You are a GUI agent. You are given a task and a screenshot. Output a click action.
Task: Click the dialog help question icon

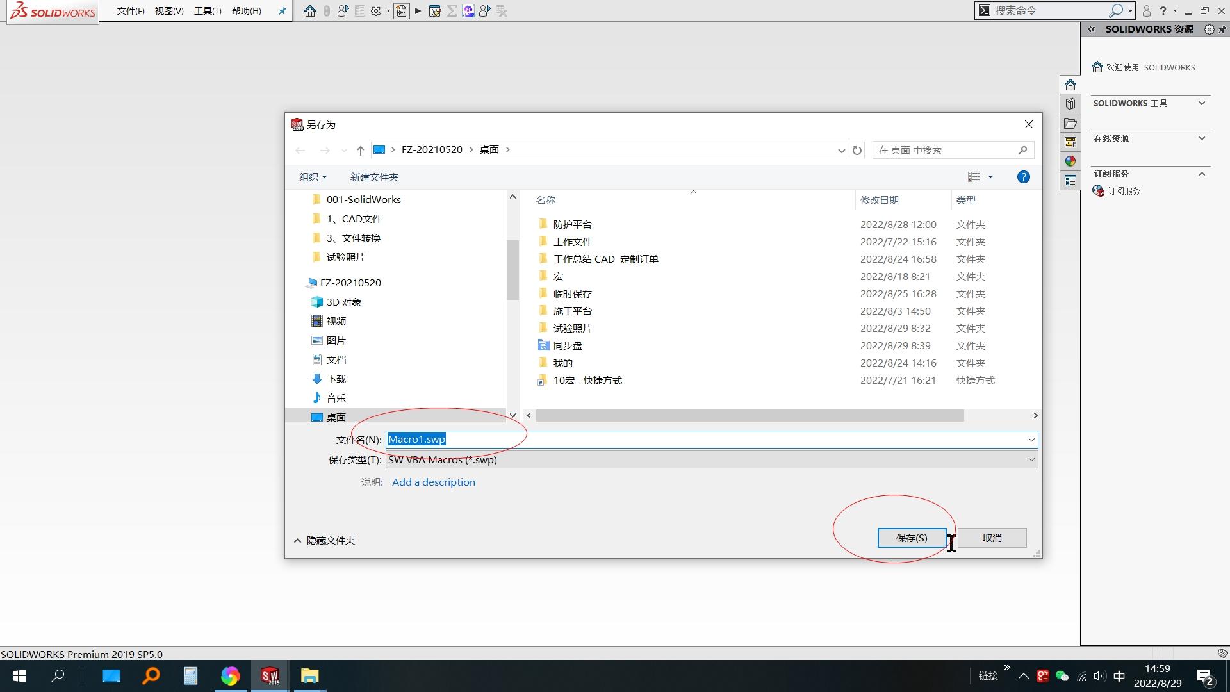[x=1024, y=177]
